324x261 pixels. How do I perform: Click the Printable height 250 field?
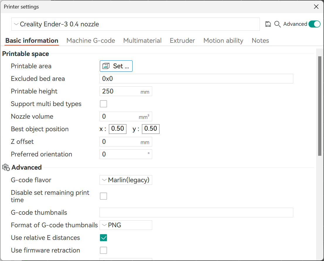126,91
